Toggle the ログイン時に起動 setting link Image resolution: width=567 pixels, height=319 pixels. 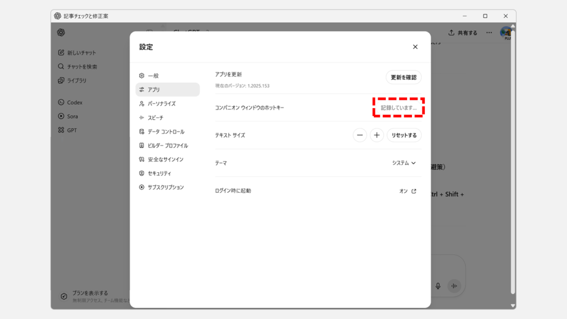click(x=408, y=191)
